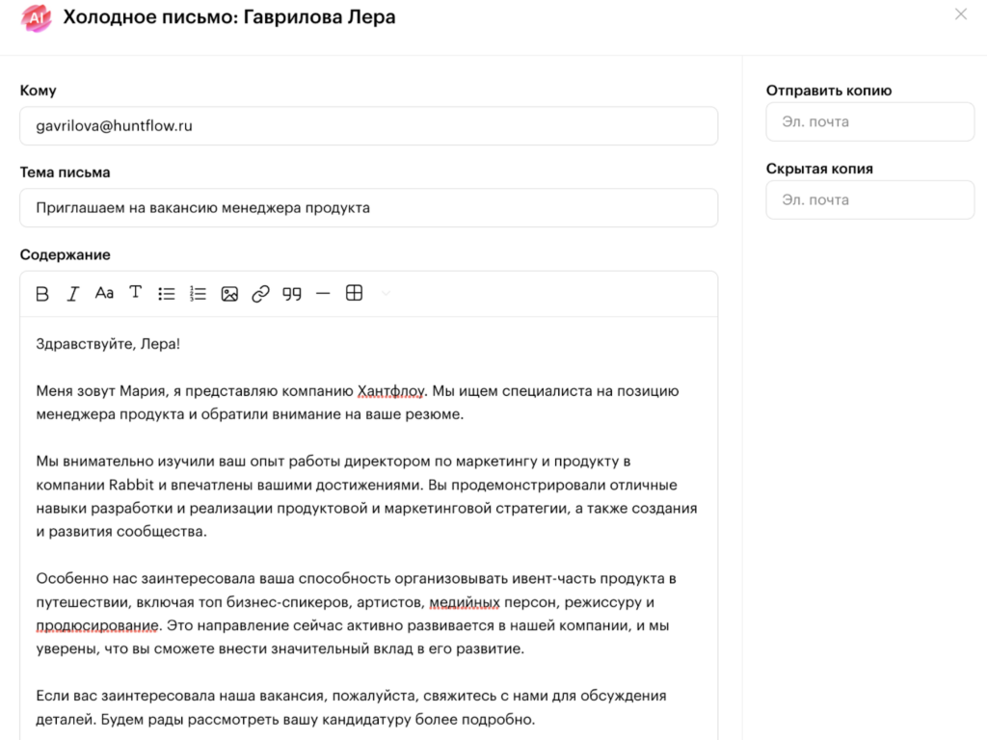
Task: Edit the recipient gavrilova@huntflow.ru field
Action: 369,126
